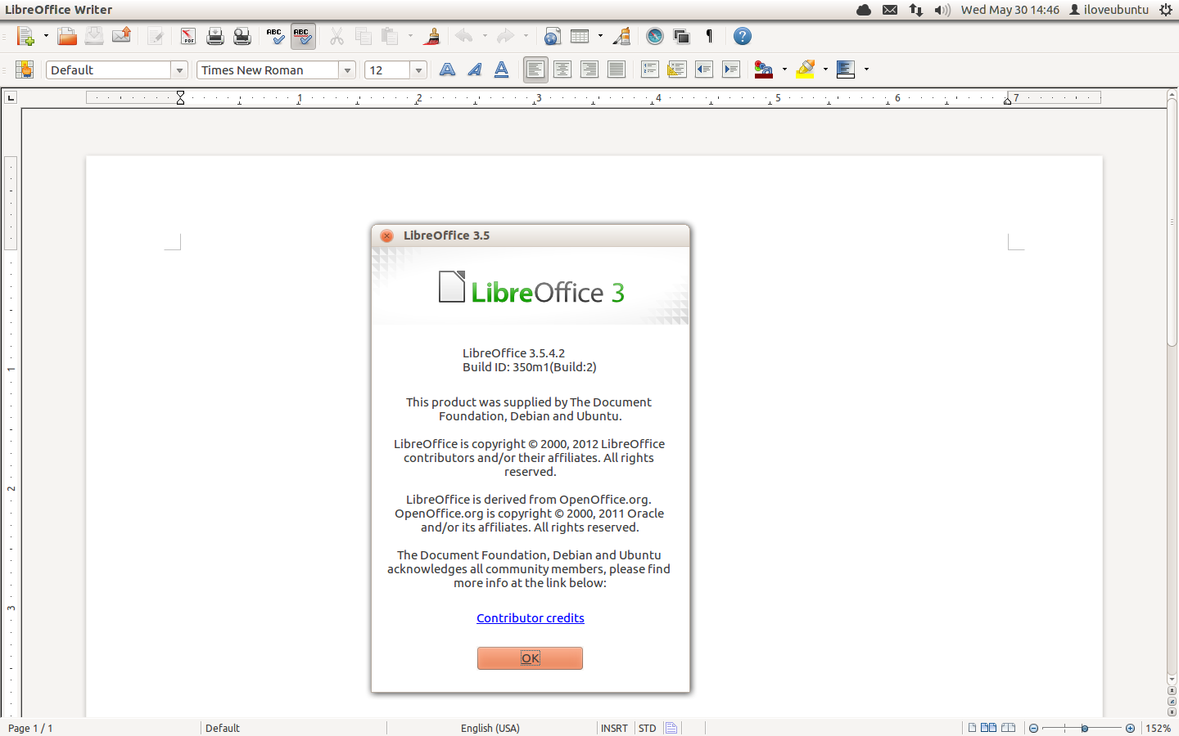Open the Contributor credits link
The width and height of the screenshot is (1179, 736).
531,618
